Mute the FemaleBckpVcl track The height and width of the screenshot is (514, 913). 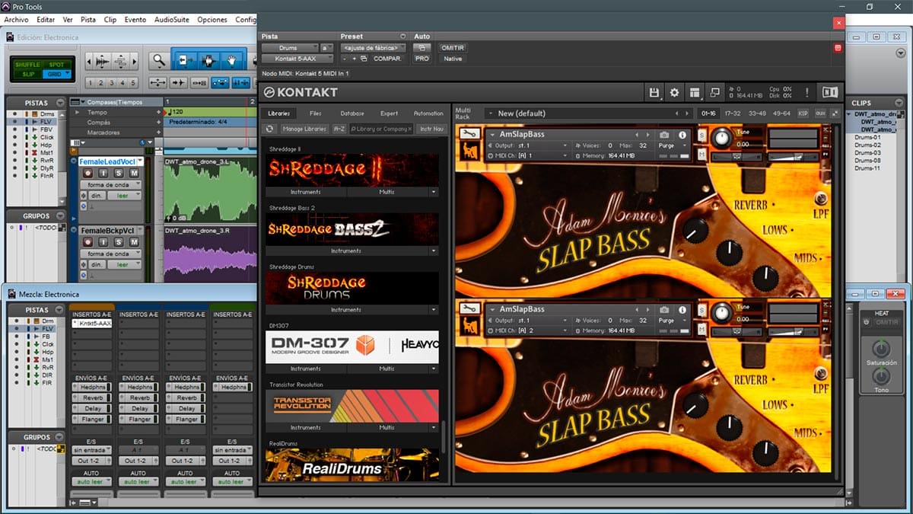click(x=134, y=242)
